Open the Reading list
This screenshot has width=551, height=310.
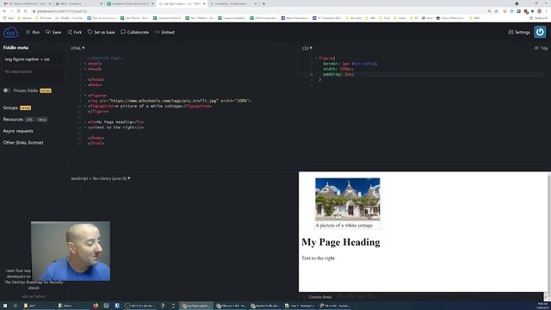tap(540, 18)
